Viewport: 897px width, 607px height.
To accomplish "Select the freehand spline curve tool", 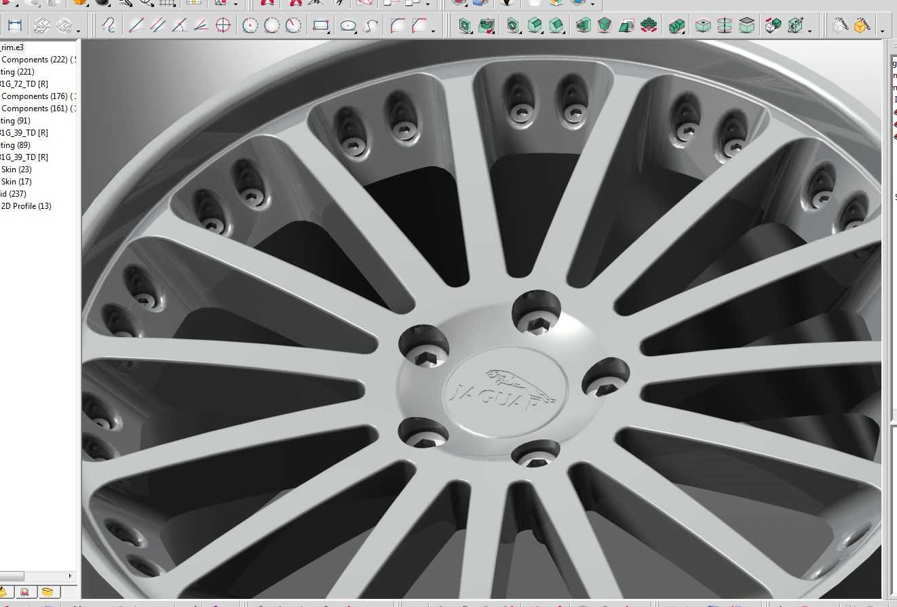I will 109,26.
